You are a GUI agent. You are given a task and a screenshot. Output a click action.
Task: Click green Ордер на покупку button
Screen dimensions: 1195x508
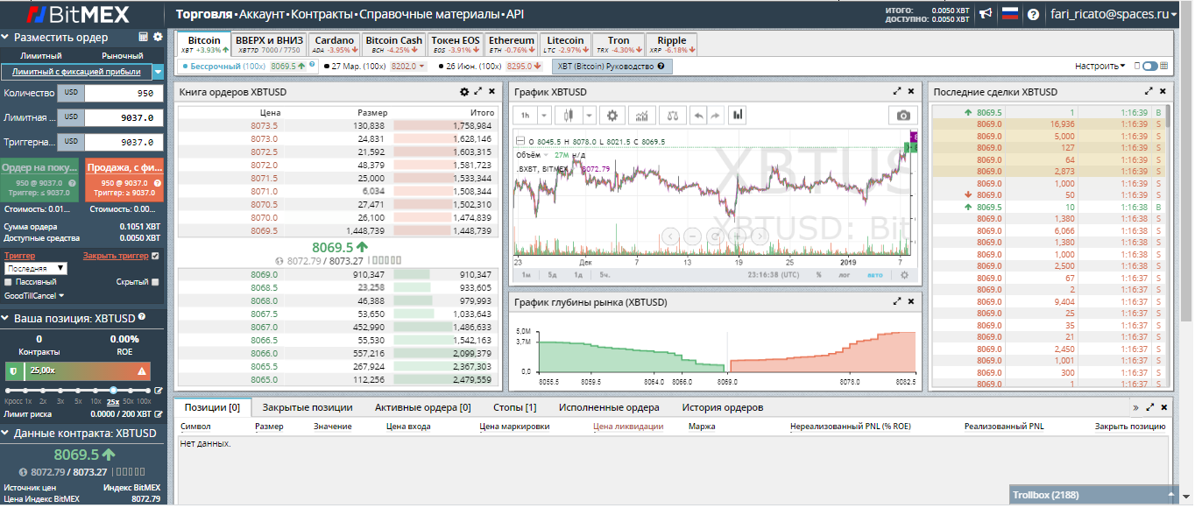41,180
